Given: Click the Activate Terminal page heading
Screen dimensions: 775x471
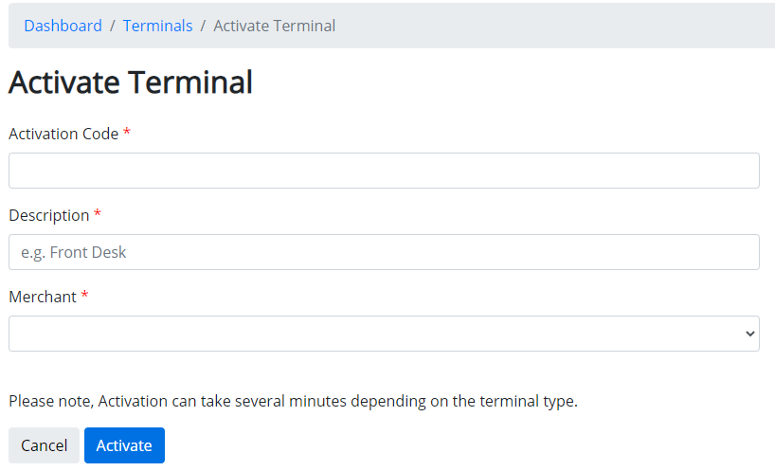Looking at the screenshot, I should click(x=131, y=82).
